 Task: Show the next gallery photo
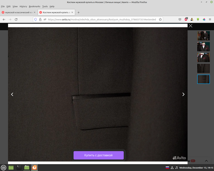[183, 94]
